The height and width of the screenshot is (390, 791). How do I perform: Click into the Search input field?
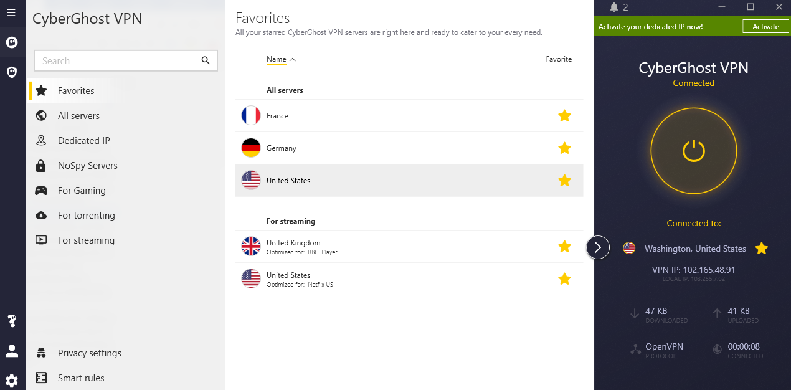[x=118, y=60]
